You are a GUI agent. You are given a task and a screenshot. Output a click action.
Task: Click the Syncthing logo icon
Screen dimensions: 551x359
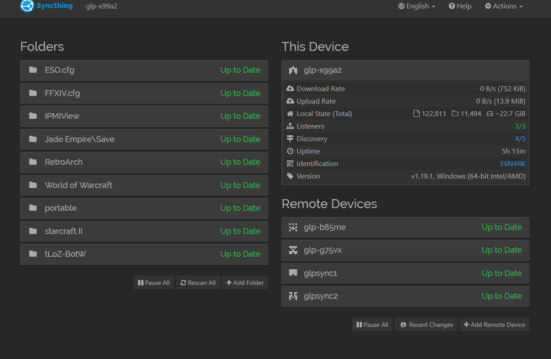(x=27, y=6)
